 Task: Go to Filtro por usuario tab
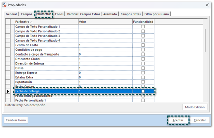[x=157, y=14]
